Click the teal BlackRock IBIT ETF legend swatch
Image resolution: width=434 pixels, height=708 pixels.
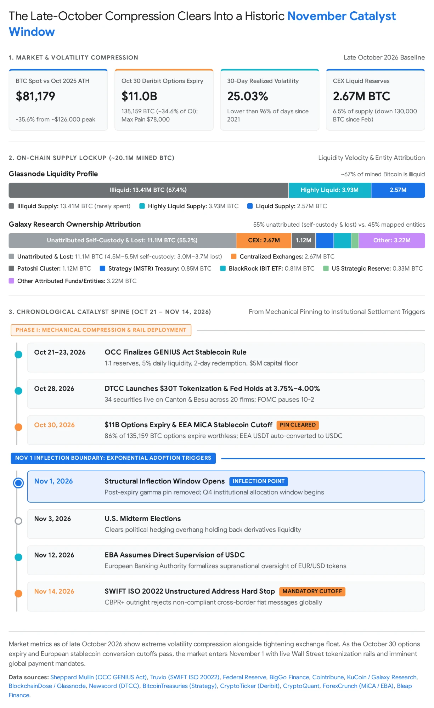[x=223, y=268]
